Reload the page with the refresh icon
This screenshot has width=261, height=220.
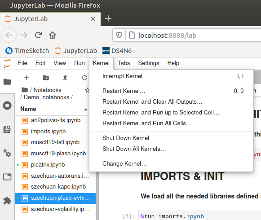tap(38, 35)
